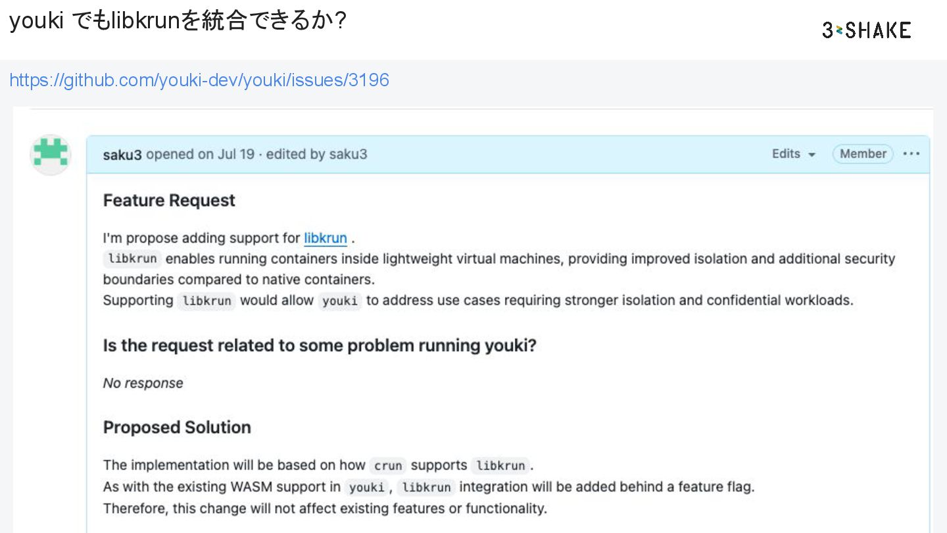
Task: Click the No response italic text
Action: (143, 383)
